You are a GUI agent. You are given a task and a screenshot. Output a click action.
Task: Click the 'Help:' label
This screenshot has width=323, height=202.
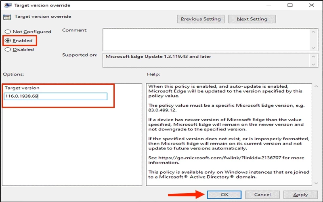tap(153, 74)
